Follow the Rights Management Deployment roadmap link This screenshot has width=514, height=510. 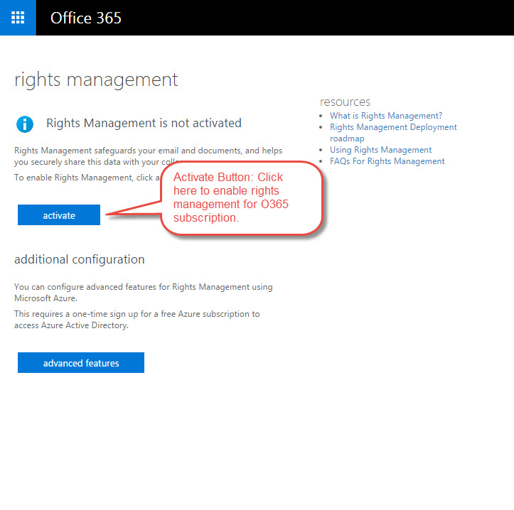(x=393, y=133)
